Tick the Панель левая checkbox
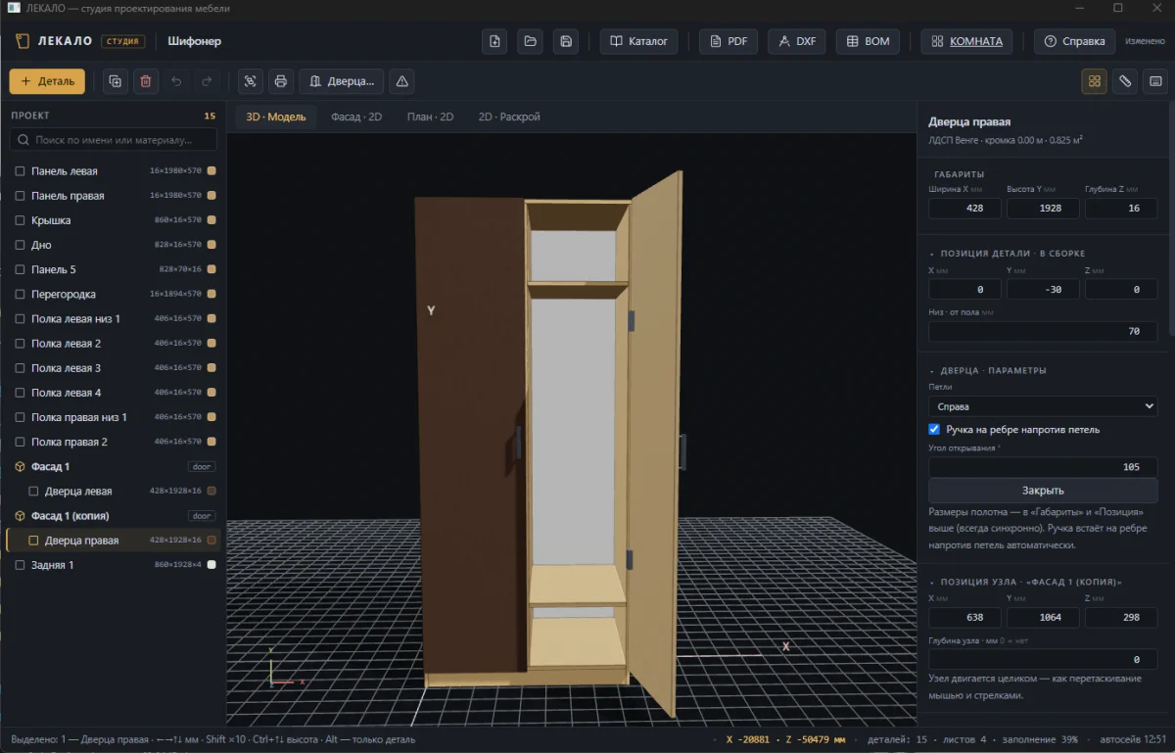This screenshot has width=1175, height=753. [20, 171]
